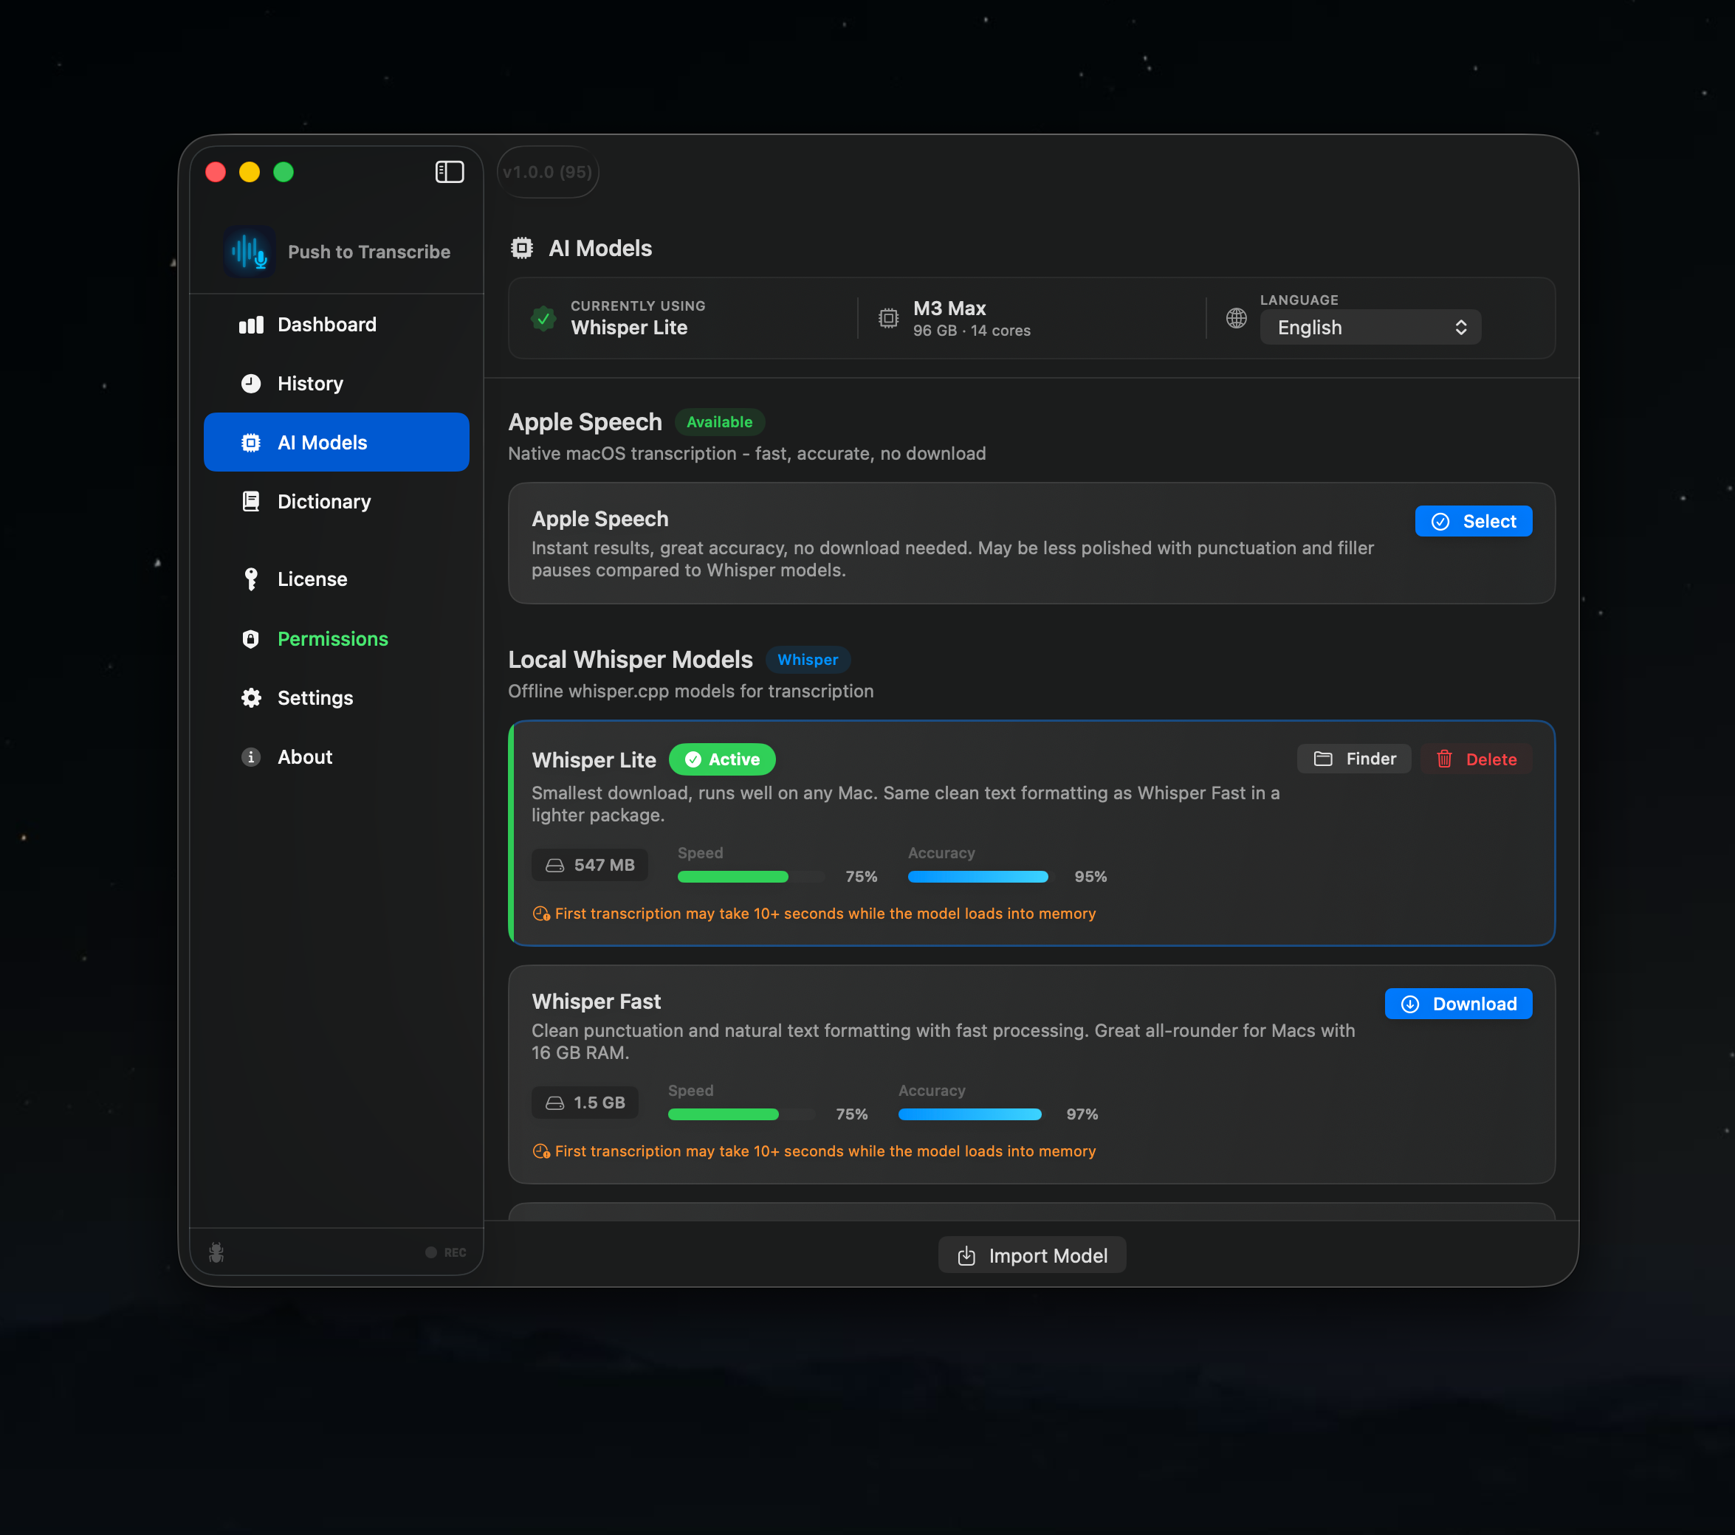Image resolution: width=1735 pixels, height=1535 pixels.
Task: Download the Whisper Fast model
Action: [x=1457, y=1004]
